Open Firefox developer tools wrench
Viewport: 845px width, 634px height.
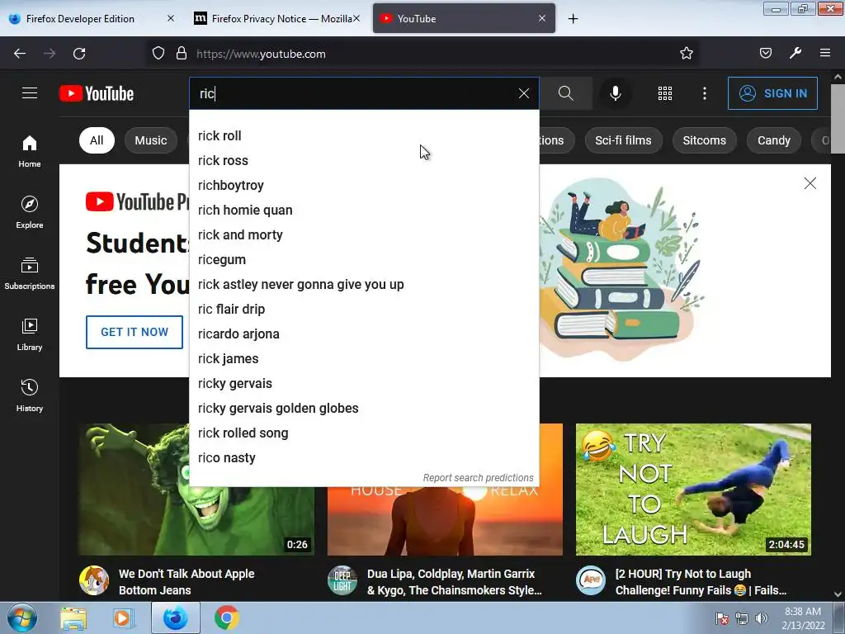pos(795,54)
